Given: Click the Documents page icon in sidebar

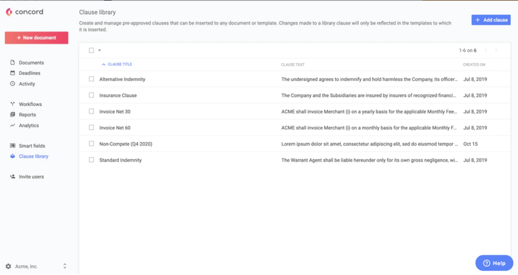Looking at the screenshot, I should click(x=13, y=62).
